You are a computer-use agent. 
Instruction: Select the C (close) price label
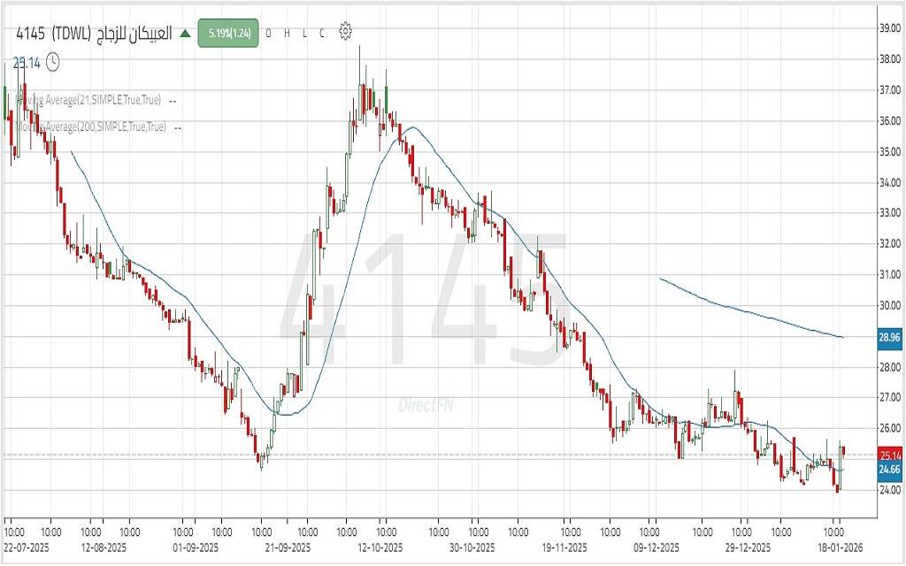(x=322, y=34)
